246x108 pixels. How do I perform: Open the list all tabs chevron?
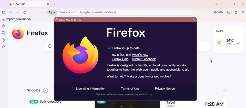tap(217, 4)
